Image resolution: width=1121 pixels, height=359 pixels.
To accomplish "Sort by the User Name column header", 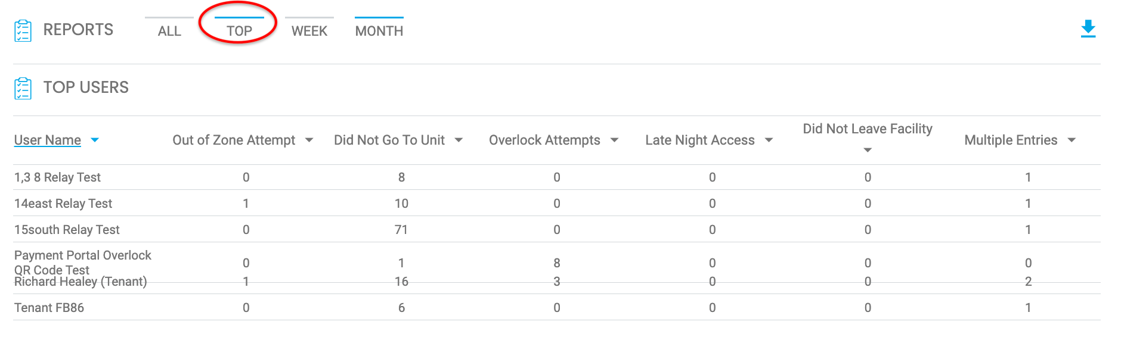I will 48,140.
